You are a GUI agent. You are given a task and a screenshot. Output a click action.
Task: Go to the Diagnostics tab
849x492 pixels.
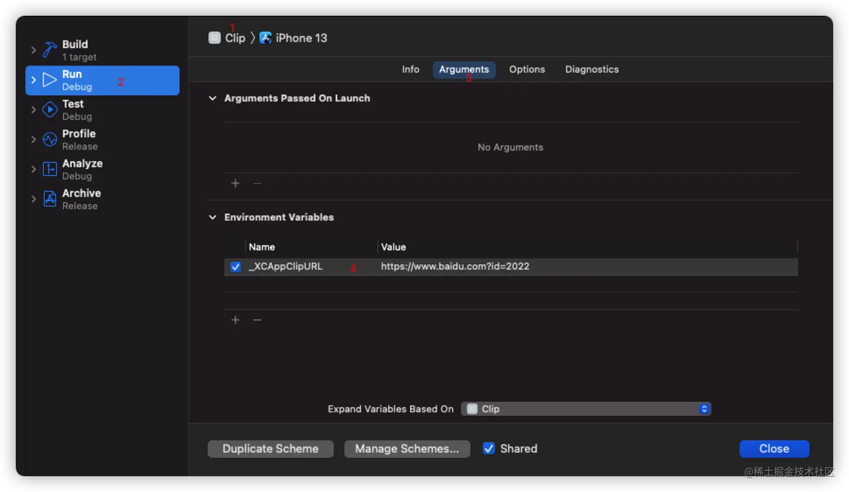pyautogui.click(x=592, y=70)
